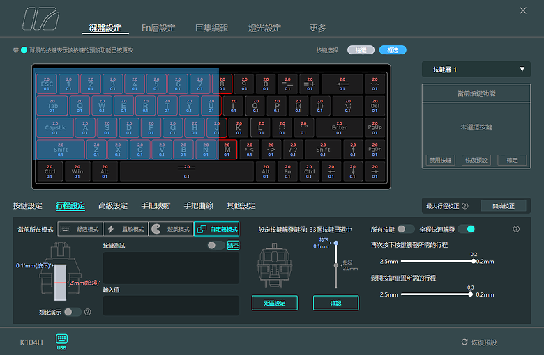Click the switch travel diagram bar
544x355 pixels.
(x=60, y=283)
